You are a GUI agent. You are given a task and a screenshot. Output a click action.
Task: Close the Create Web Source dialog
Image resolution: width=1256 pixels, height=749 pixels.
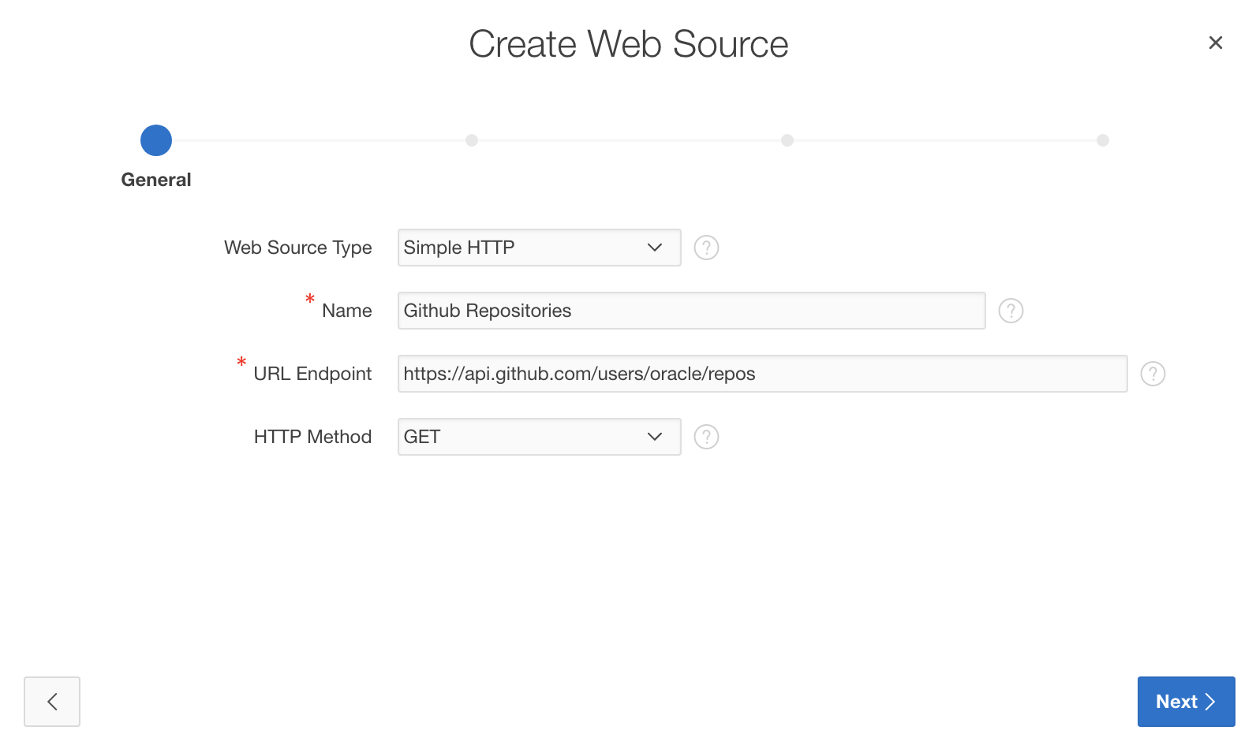(1215, 43)
